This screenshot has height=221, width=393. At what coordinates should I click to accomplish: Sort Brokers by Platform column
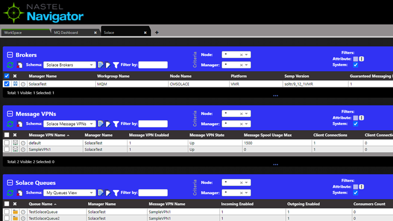click(x=239, y=76)
